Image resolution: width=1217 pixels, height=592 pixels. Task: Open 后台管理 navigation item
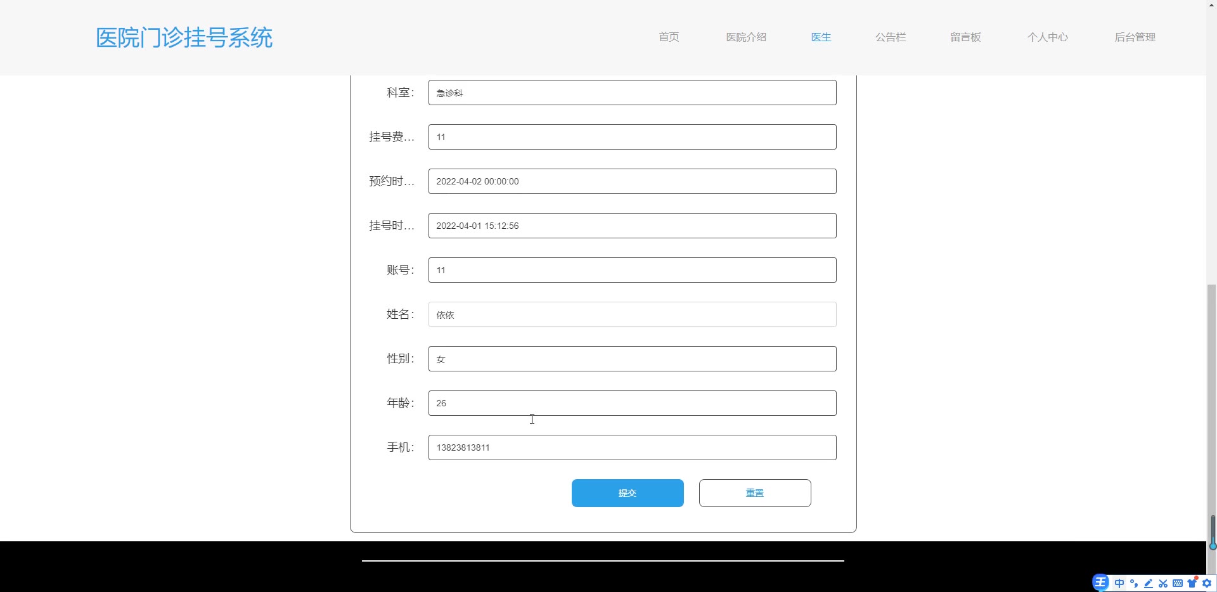point(1135,37)
